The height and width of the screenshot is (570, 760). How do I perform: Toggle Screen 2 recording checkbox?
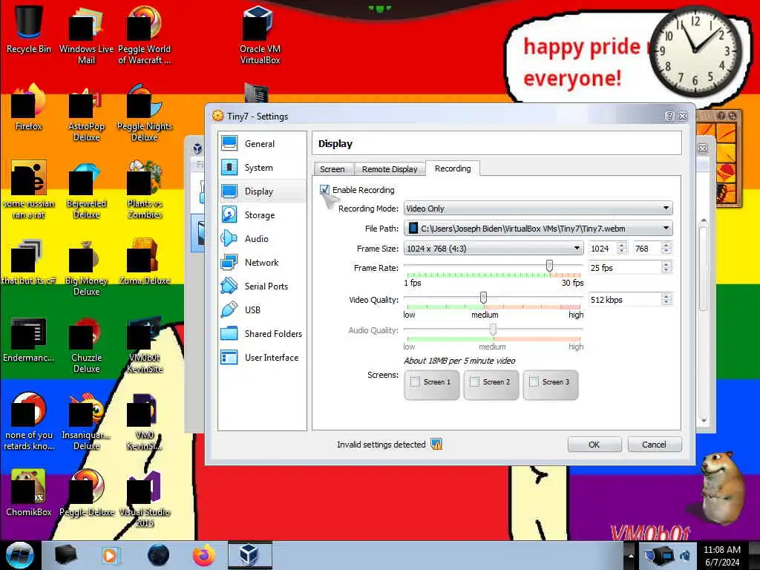click(x=475, y=382)
